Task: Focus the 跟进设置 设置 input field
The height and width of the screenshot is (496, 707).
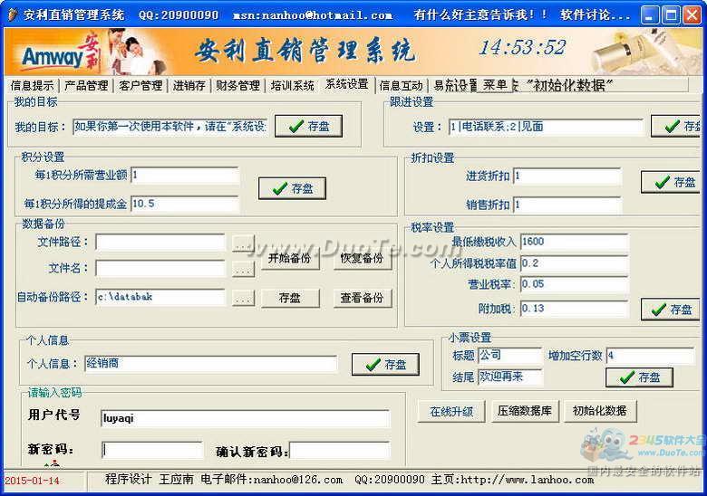Action: click(x=546, y=127)
